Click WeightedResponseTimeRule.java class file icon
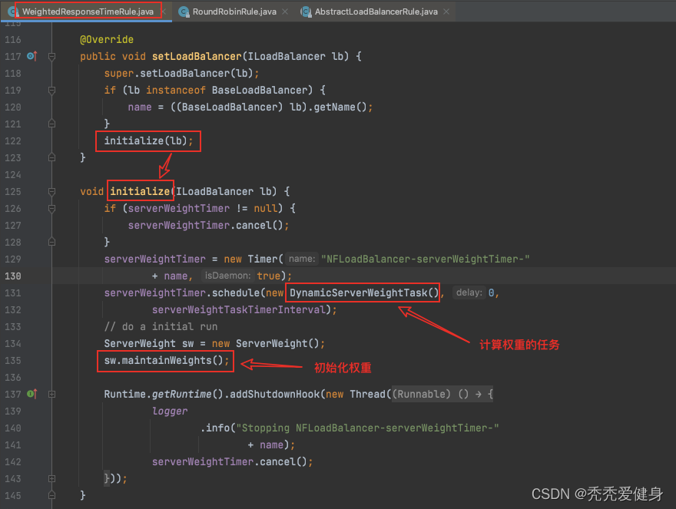The width and height of the screenshot is (676, 509). [x=13, y=12]
